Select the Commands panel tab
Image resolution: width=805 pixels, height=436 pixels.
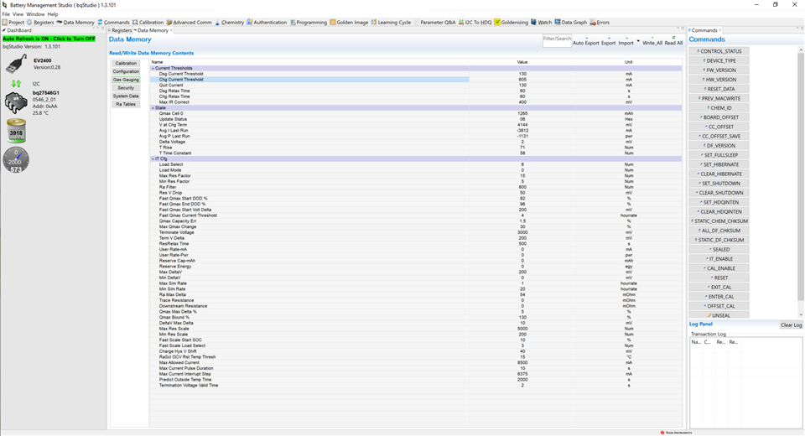[x=704, y=30]
